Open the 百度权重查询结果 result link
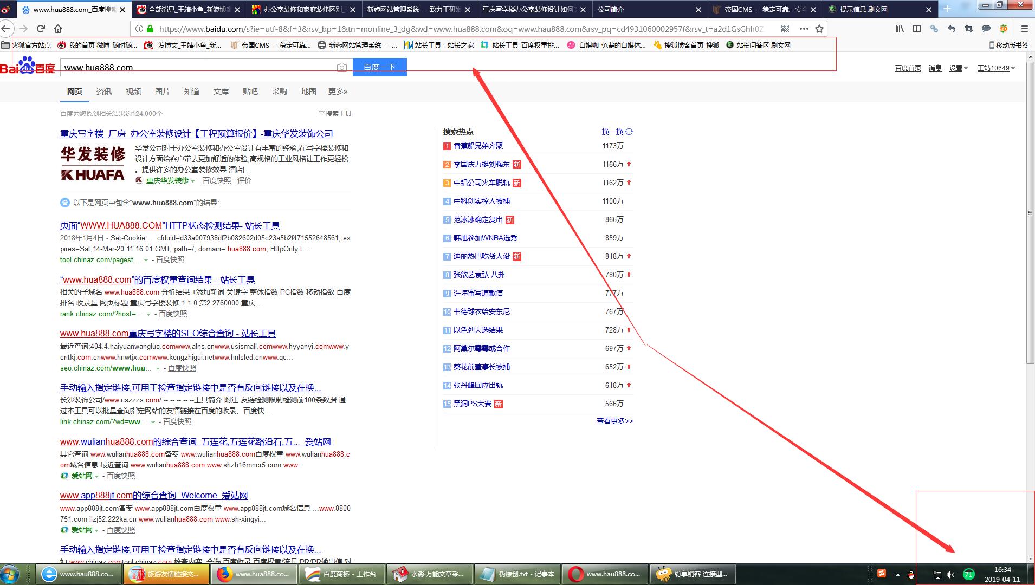This screenshot has height=585, width=1035. pyautogui.click(x=157, y=280)
